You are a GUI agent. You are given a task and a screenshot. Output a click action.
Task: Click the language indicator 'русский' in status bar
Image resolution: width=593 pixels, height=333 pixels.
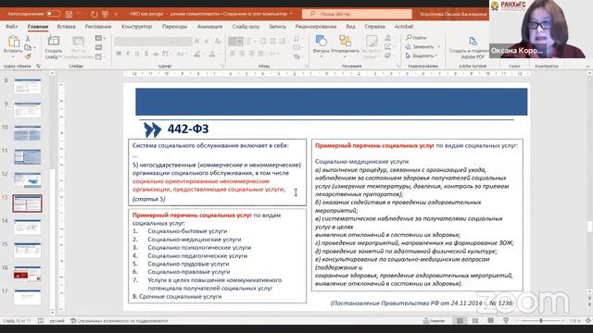[57, 321]
